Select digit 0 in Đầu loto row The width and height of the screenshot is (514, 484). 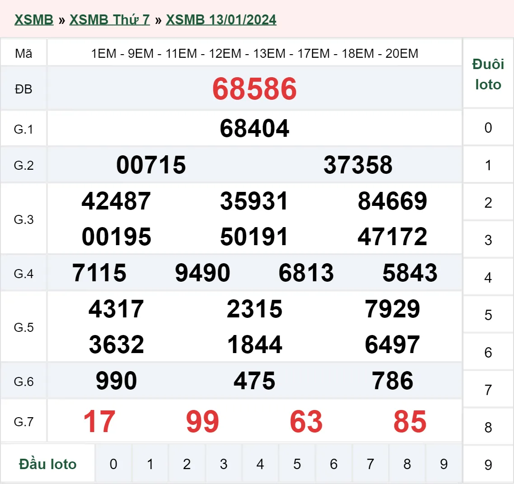(x=114, y=464)
